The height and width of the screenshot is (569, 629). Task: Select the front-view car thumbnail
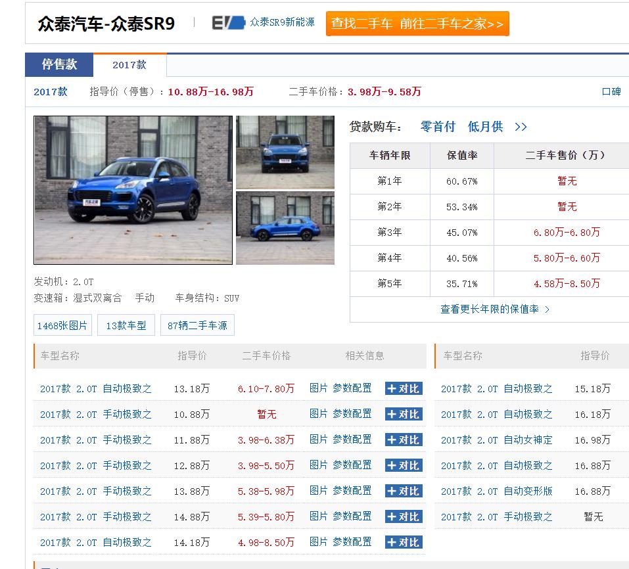[x=285, y=152]
